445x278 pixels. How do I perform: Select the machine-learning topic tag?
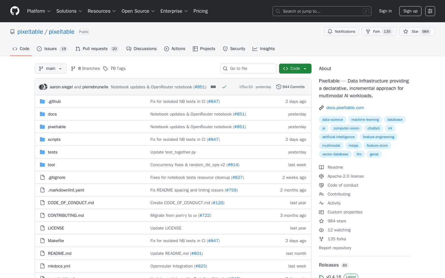pos(365,120)
